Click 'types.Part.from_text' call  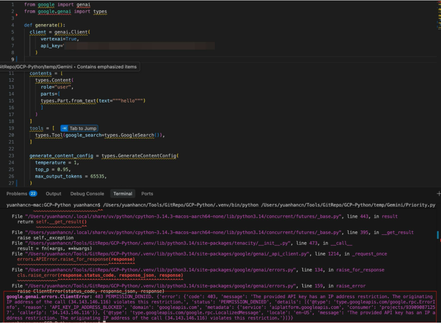point(68,101)
